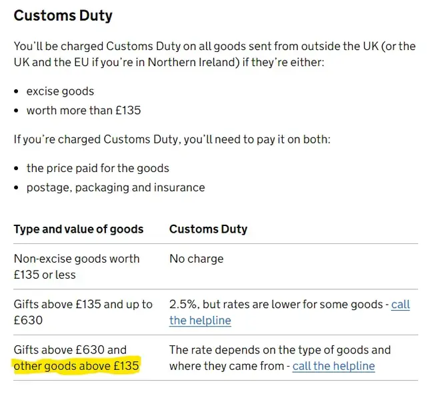This screenshot has width=438, height=400.
Task: Click the yellow highlighted 'other goods above £135' text
Action: pyautogui.click(x=76, y=366)
